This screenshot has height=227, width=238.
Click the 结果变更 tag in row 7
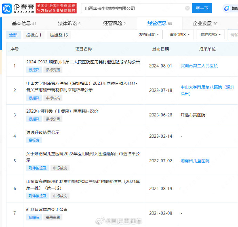click(53, 217)
